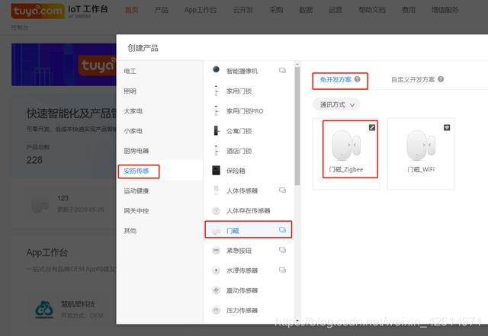Click the 公寓门锁 lock icon
Image resolution: width=488 pixels, height=336 pixels.
(216, 131)
